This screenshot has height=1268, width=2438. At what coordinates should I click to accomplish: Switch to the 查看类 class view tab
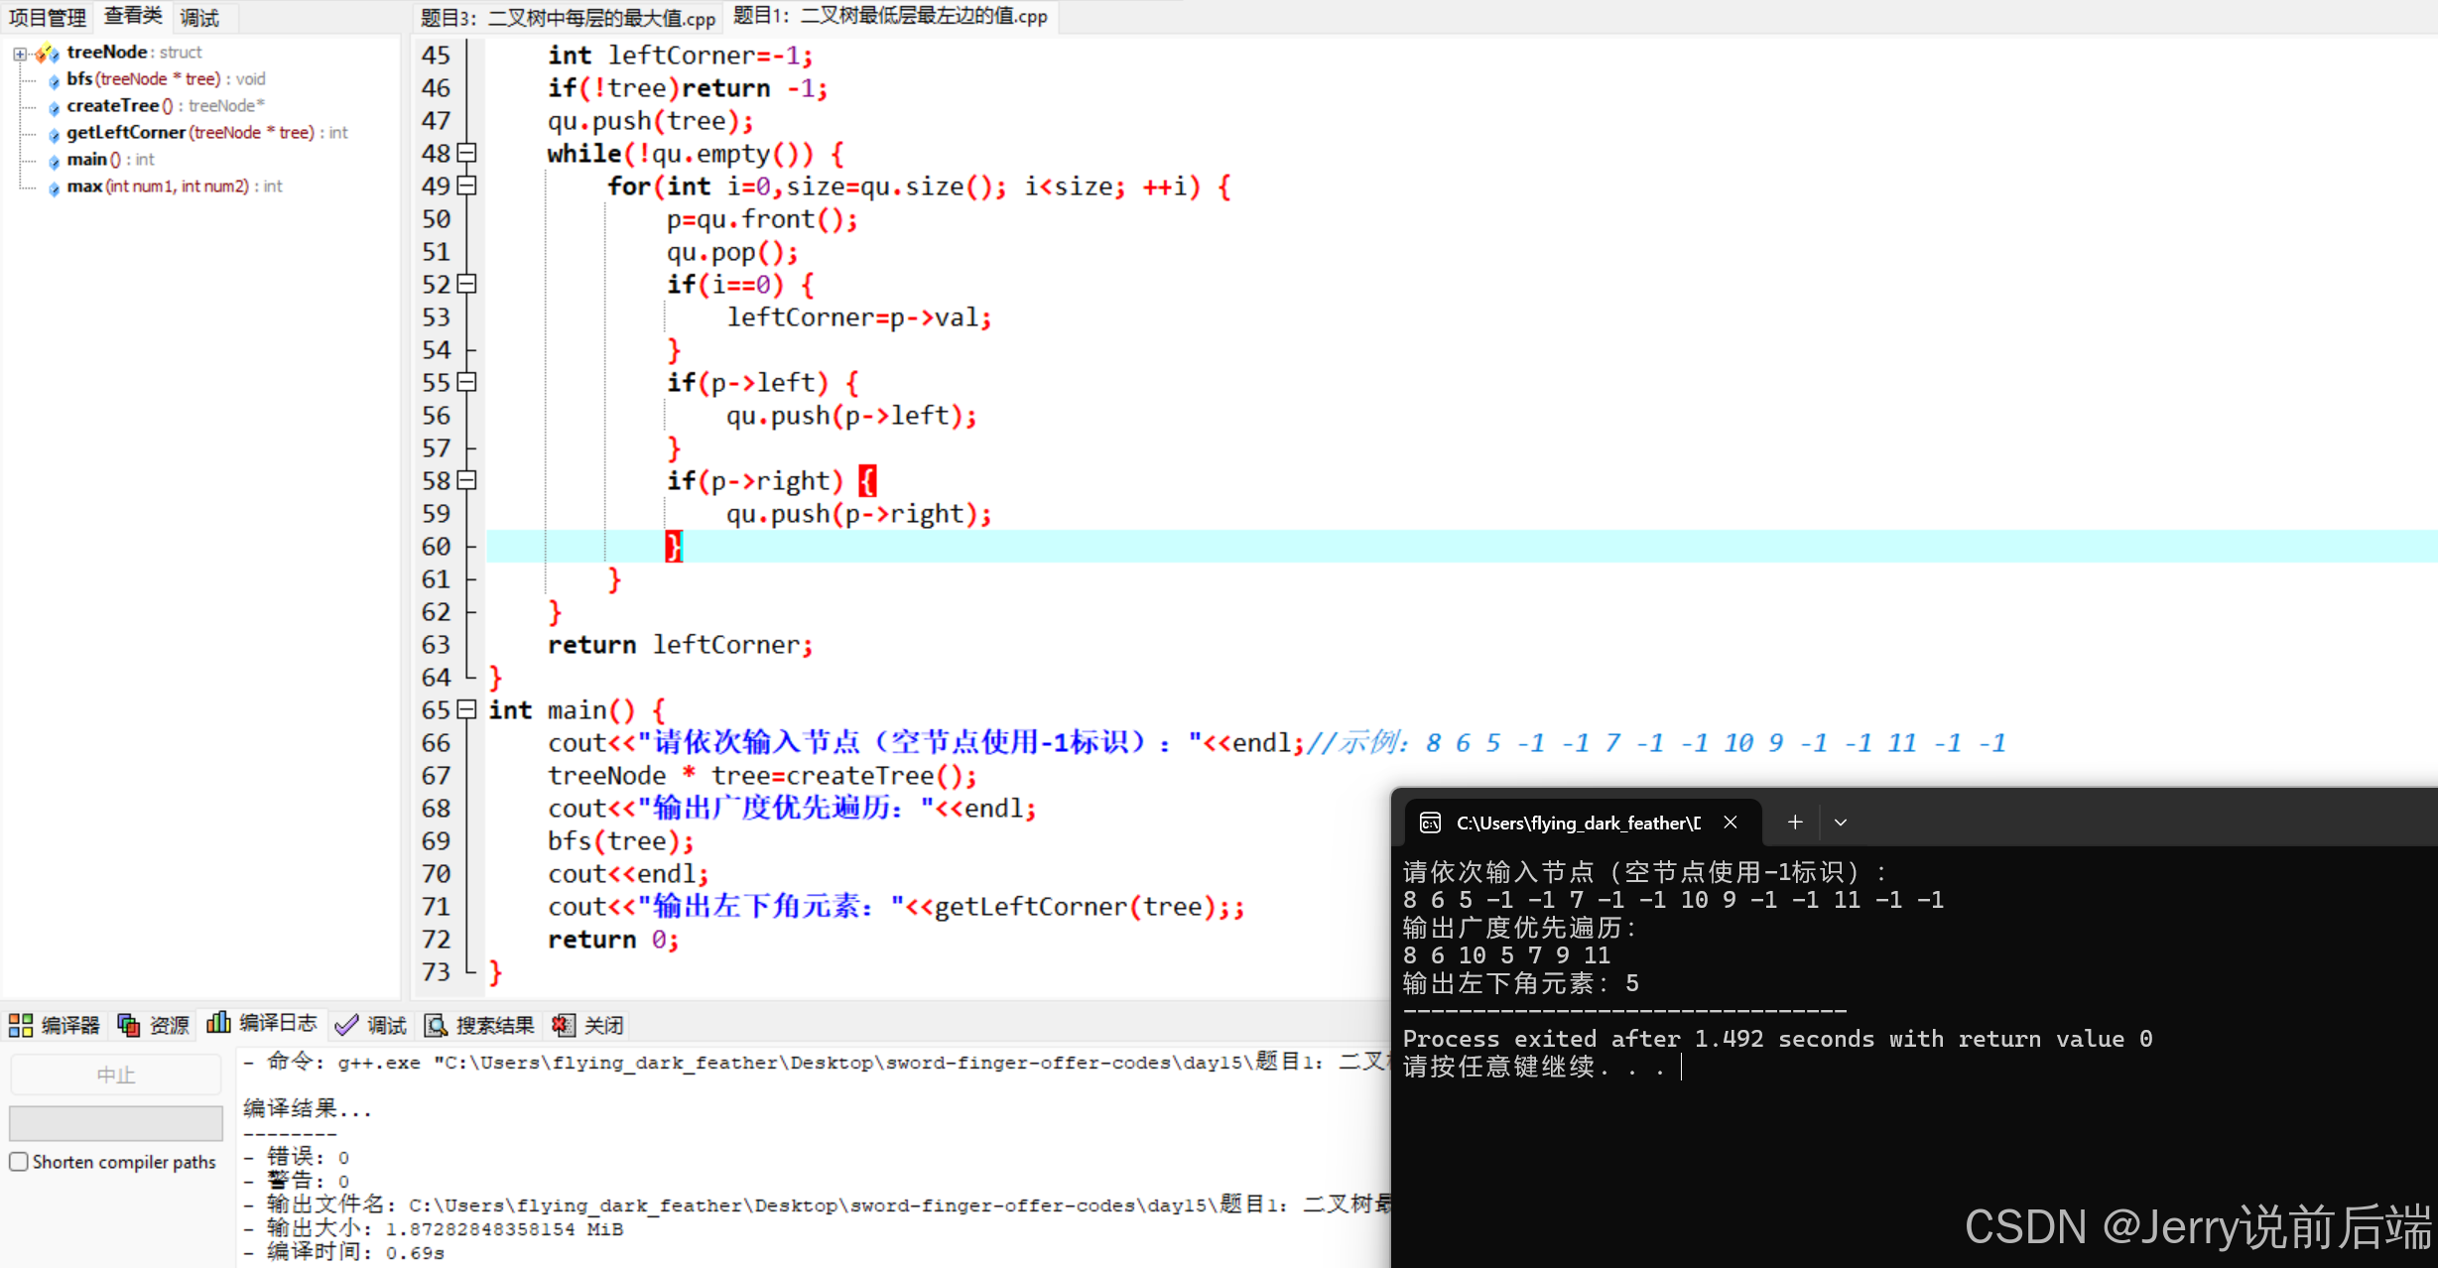[133, 16]
